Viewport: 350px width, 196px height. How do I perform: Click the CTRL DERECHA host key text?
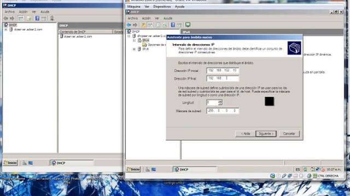point(328,176)
